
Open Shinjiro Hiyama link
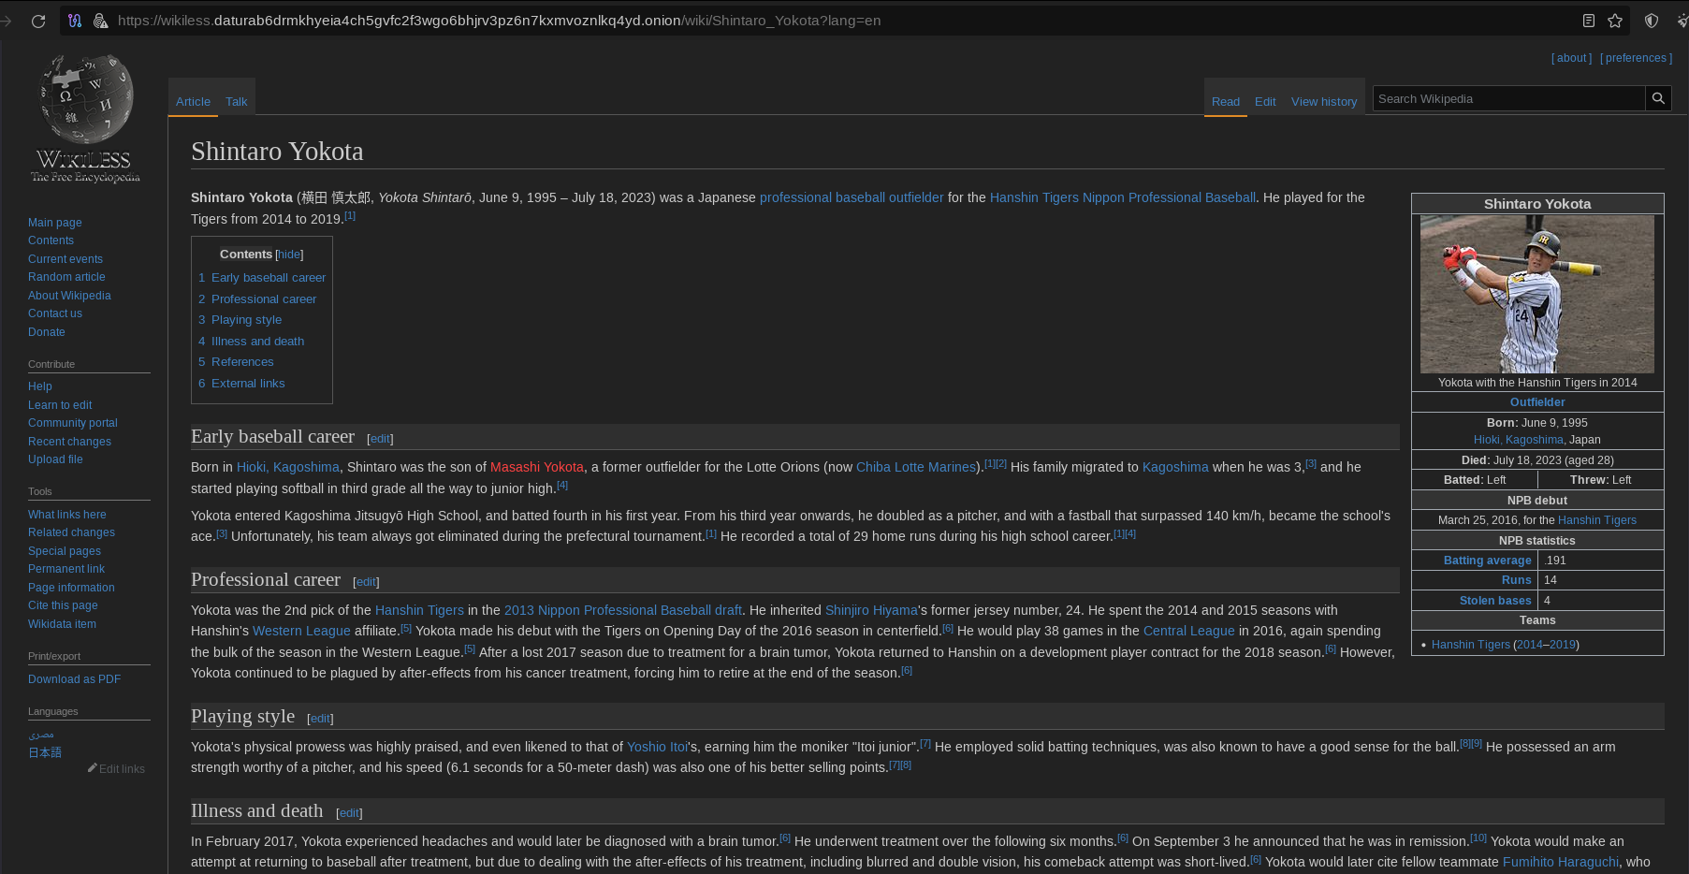tap(871, 610)
